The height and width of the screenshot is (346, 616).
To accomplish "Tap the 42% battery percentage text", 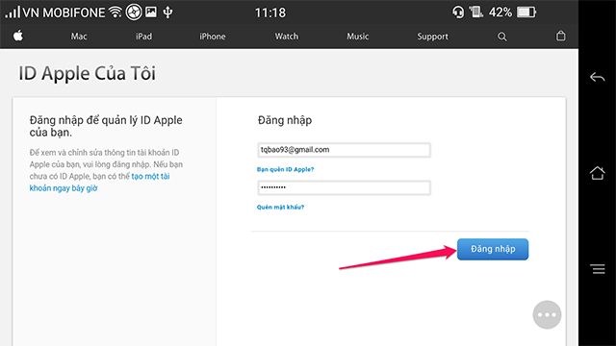I will point(500,12).
